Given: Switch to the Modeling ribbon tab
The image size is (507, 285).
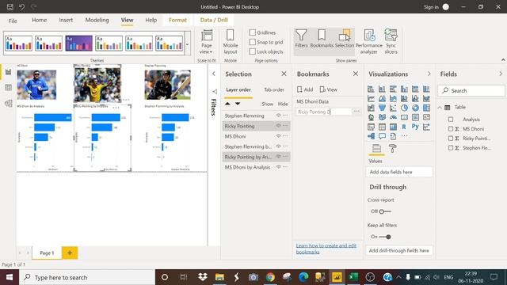Looking at the screenshot, I should tap(97, 20).
